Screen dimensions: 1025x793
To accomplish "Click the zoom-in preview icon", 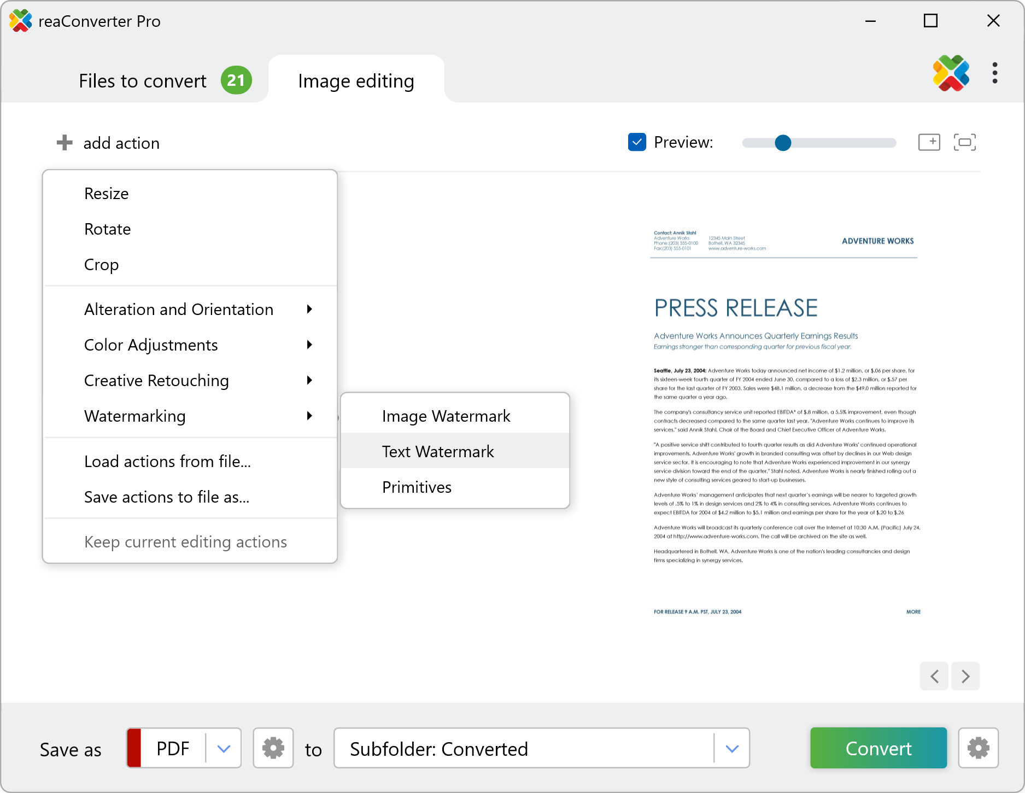I will 929,142.
